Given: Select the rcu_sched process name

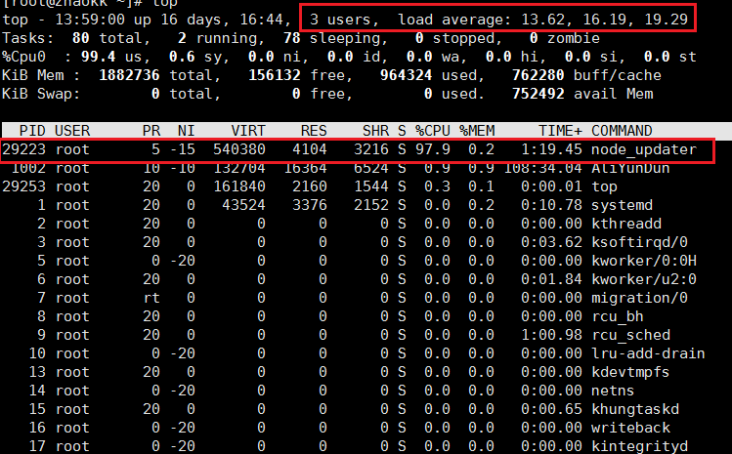Looking at the screenshot, I should [x=630, y=336].
